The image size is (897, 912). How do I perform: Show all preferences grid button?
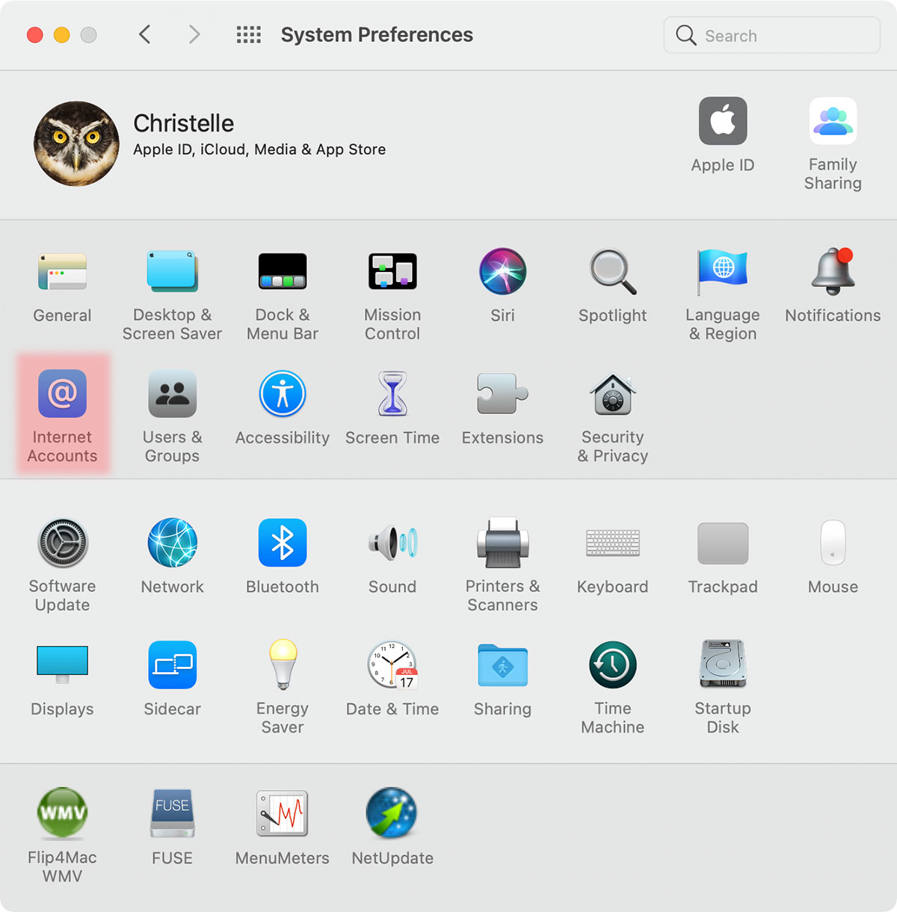(249, 34)
